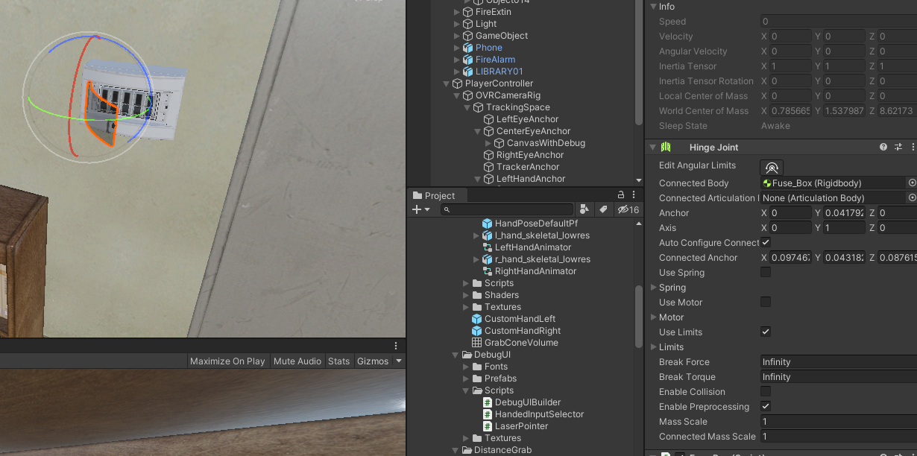Enable the Enable Collision checkbox
The height and width of the screenshot is (456, 917).
point(766,391)
